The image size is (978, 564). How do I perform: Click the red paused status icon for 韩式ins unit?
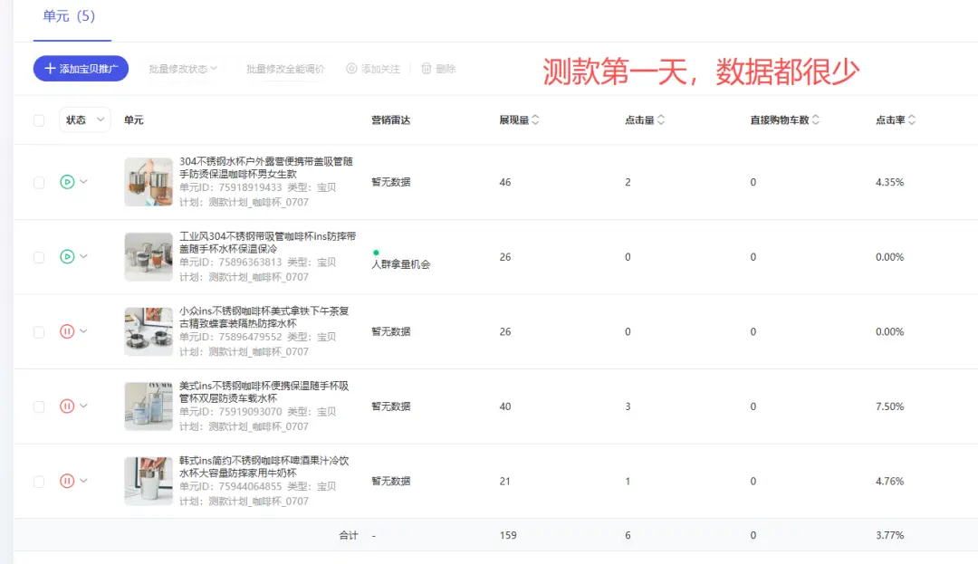[67, 481]
